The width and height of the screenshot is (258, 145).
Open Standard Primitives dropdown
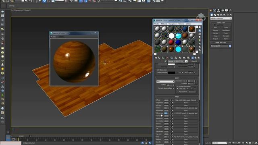pos(221,19)
